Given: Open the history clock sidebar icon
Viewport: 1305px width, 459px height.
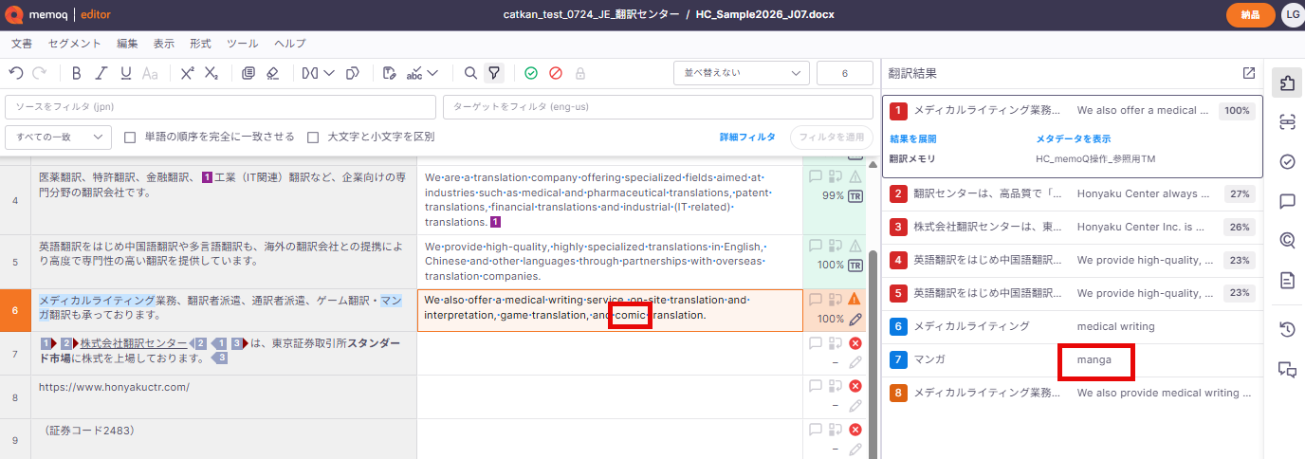Looking at the screenshot, I should 1287,330.
